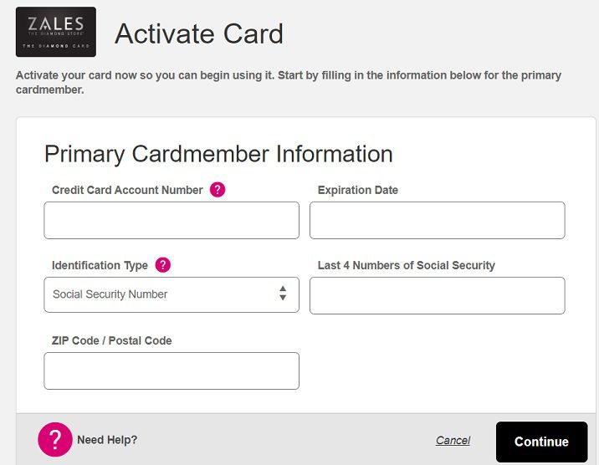Open help for Identification Type
Viewport: 599px width, 465px height.
[x=163, y=265]
